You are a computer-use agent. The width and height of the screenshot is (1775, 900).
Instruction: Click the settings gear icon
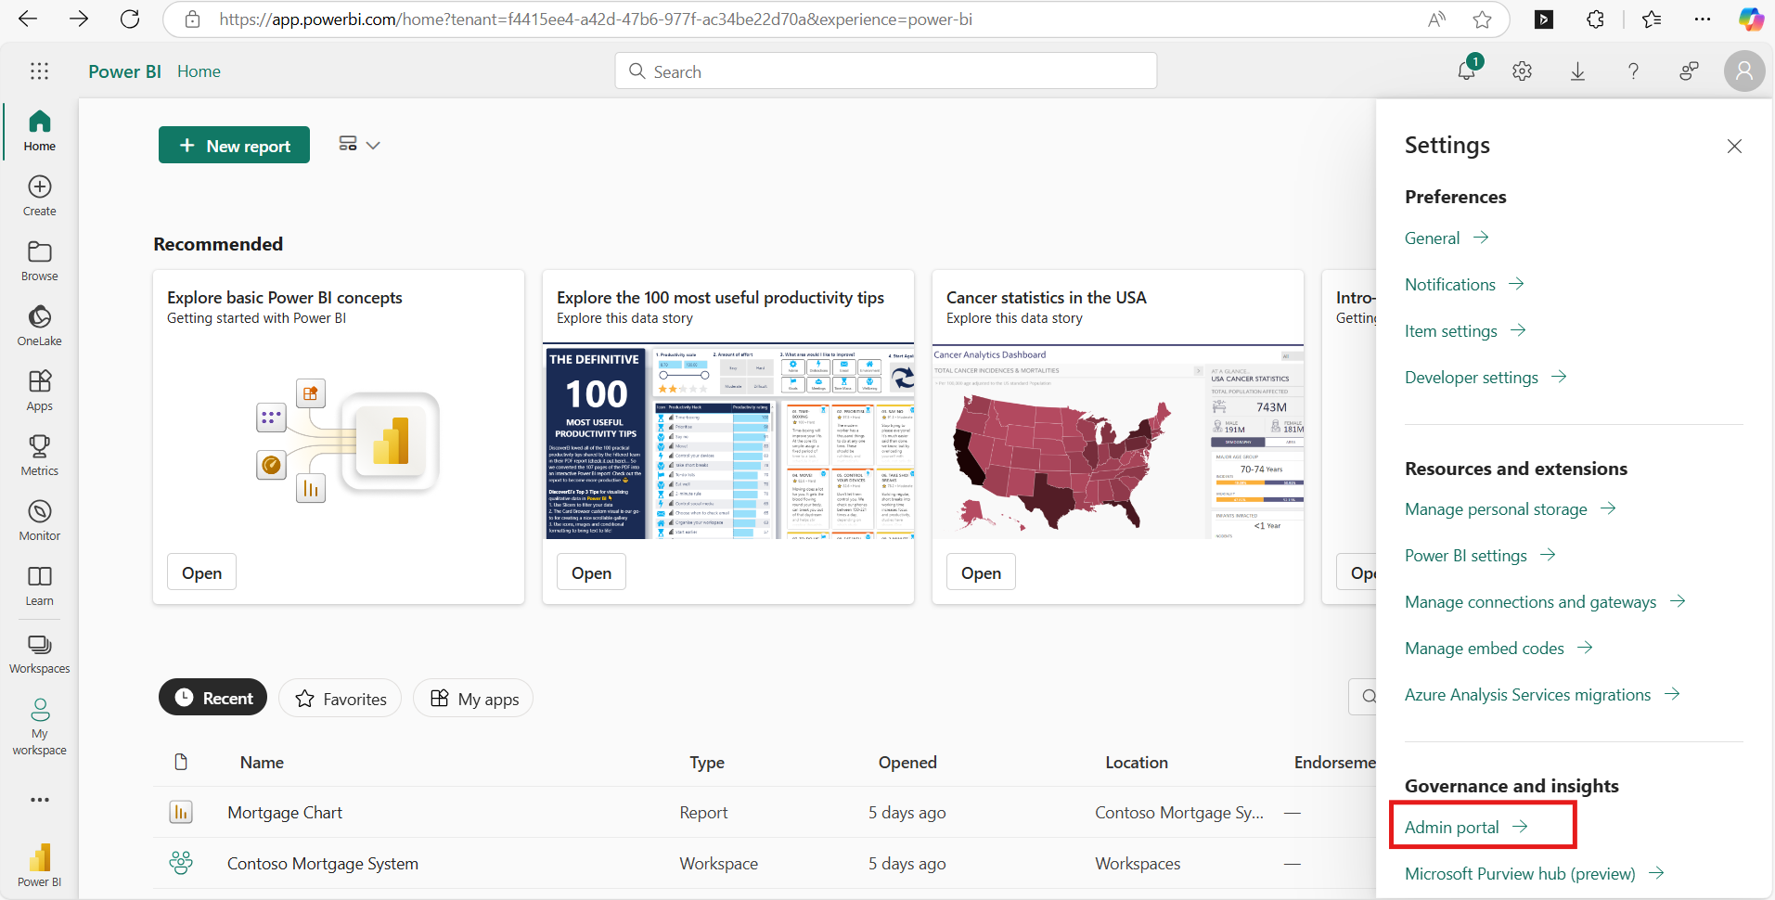(1522, 71)
